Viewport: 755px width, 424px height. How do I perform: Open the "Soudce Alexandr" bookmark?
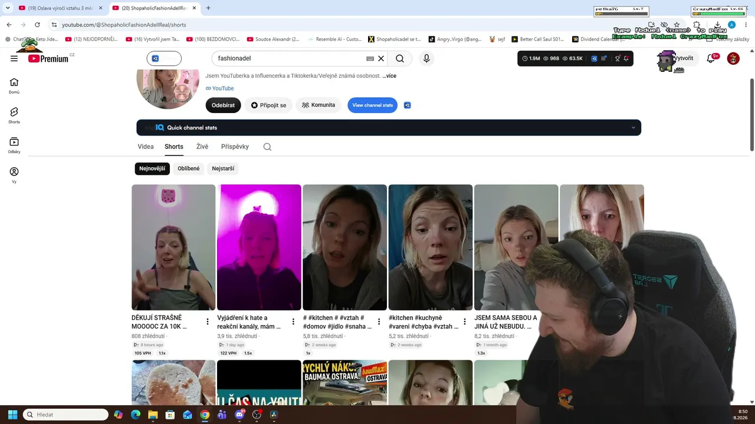[273, 39]
